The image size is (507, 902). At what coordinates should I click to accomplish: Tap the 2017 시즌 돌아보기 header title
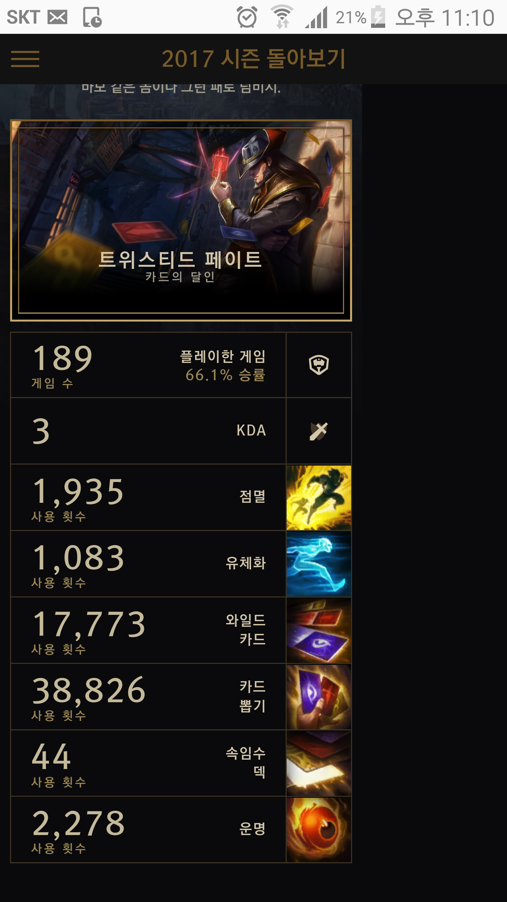pos(254,59)
